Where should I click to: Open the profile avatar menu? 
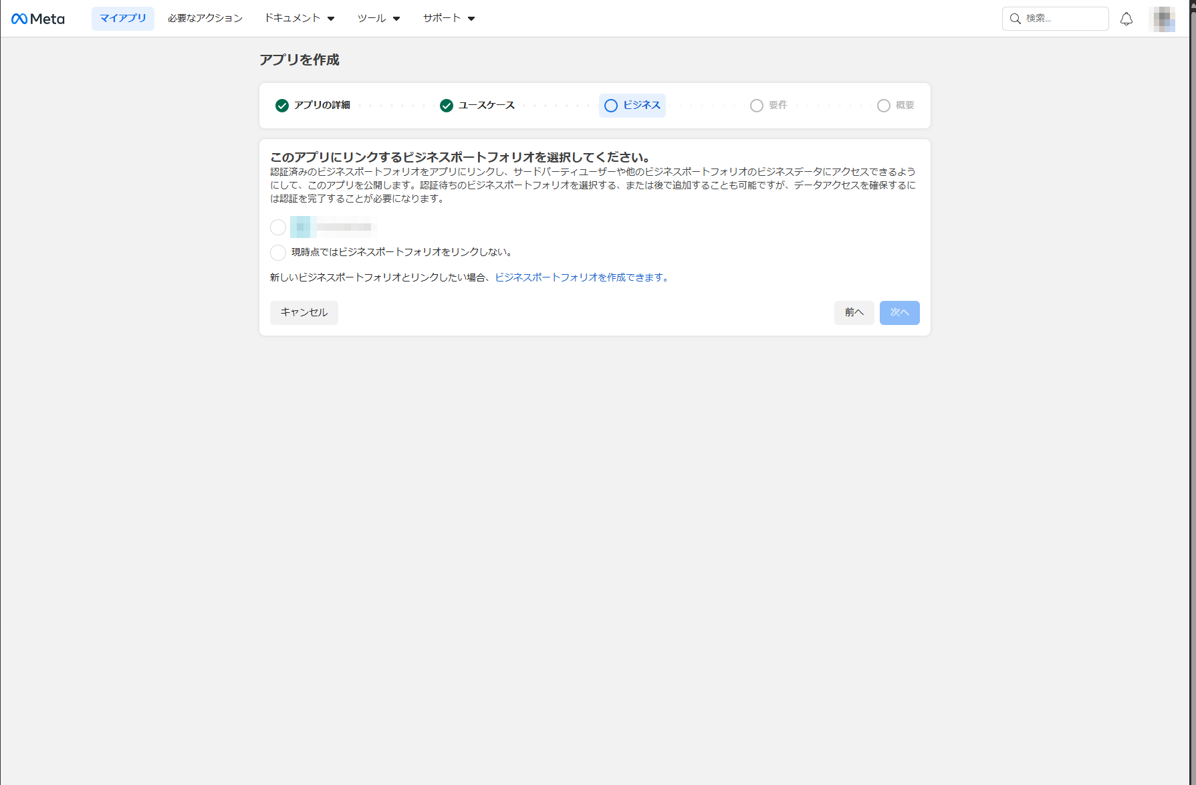tap(1162, 19)
